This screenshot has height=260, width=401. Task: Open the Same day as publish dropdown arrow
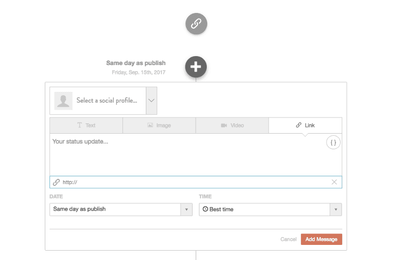186,210
